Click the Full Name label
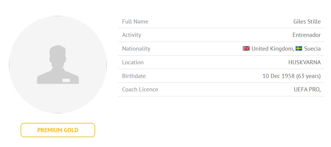 [135, 21]
